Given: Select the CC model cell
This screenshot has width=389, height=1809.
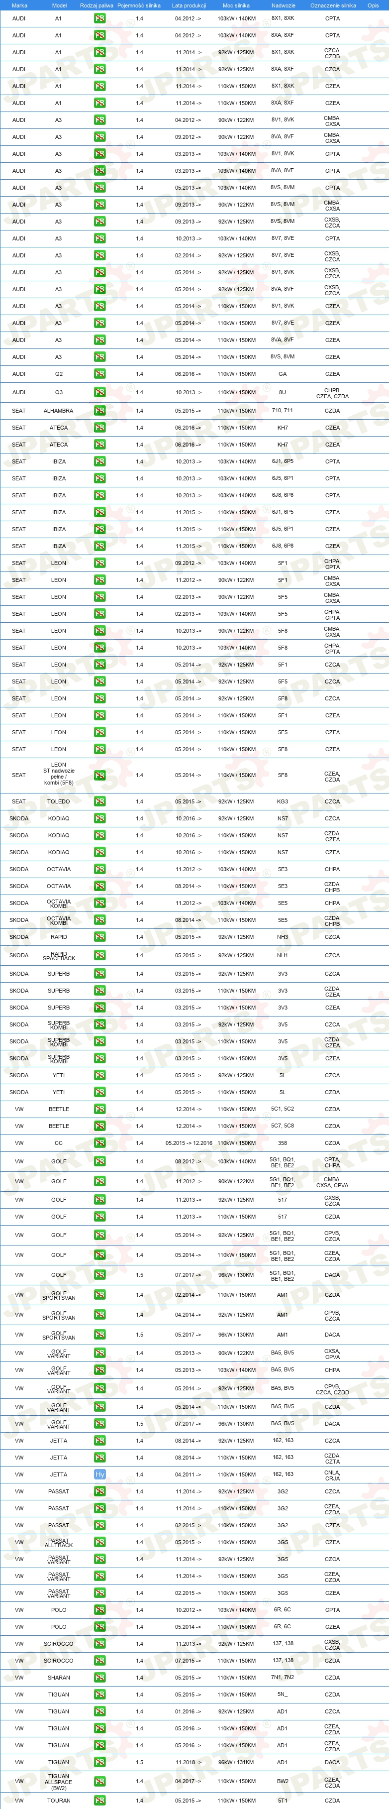Looking at the screenshot, I should point(58,1142).
